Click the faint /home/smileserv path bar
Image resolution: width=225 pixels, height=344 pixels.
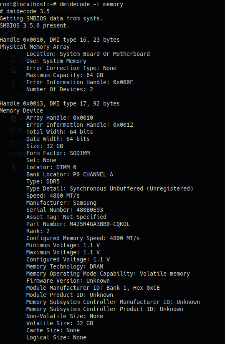pyautogui.click(x=73, y=8)
